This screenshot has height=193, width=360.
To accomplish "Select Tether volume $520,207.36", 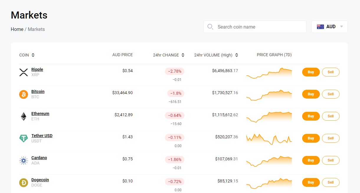I will pyautogui.click(x=227, y=137).
